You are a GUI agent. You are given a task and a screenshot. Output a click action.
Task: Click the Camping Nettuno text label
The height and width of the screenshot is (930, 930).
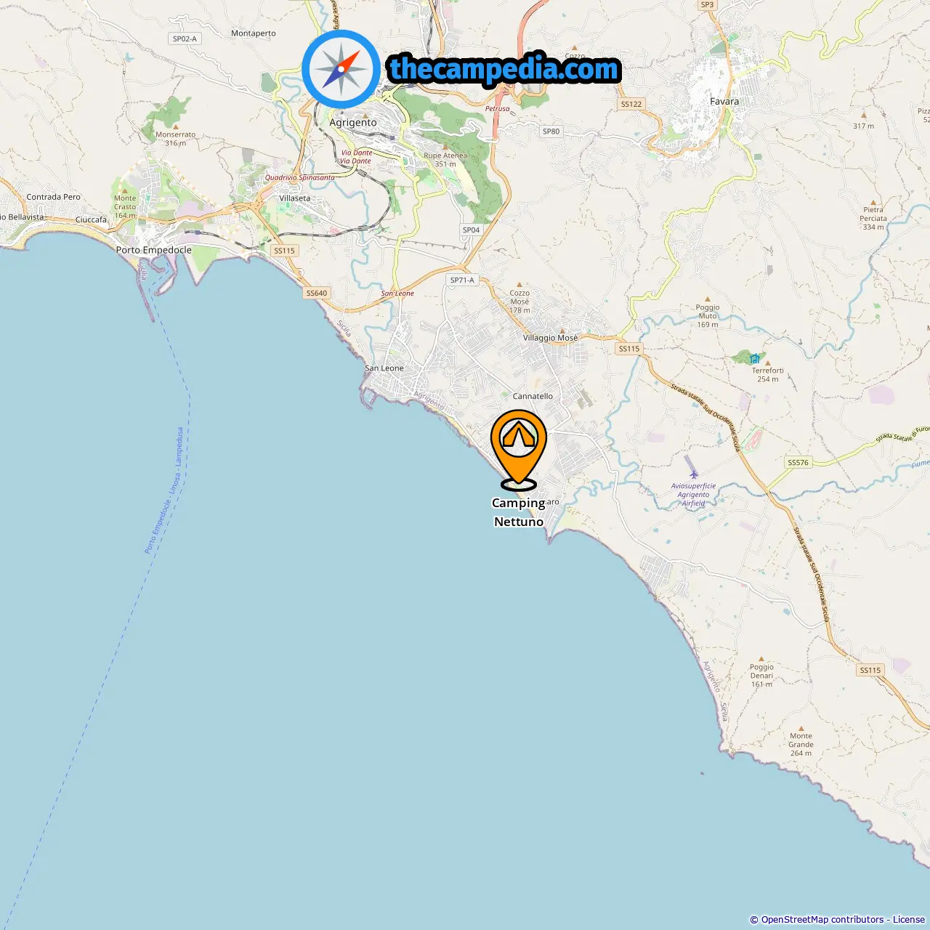coord(519,512)
